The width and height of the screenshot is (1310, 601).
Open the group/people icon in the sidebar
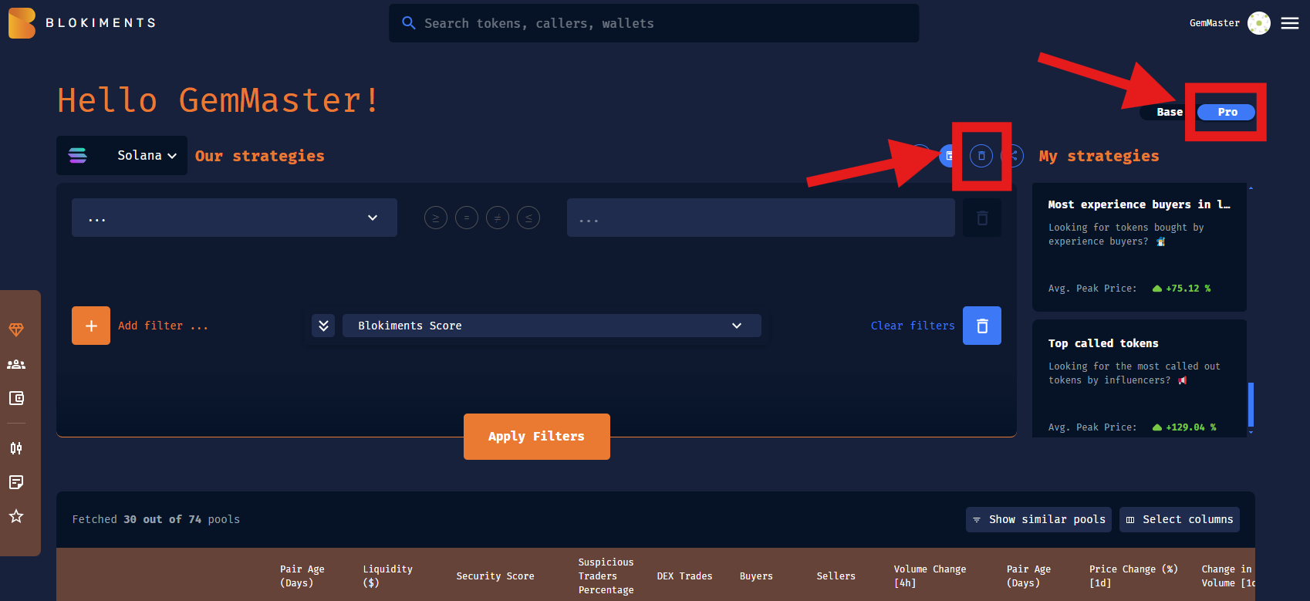click(x=16, y=364)
